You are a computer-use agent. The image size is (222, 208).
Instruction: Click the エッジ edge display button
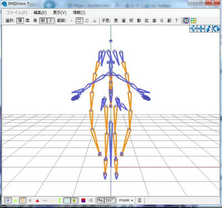tap(110, 200)
